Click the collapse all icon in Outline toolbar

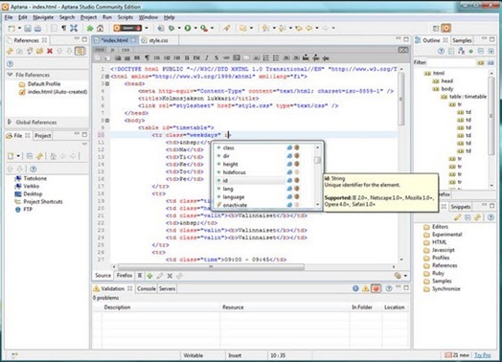point(481,51)
